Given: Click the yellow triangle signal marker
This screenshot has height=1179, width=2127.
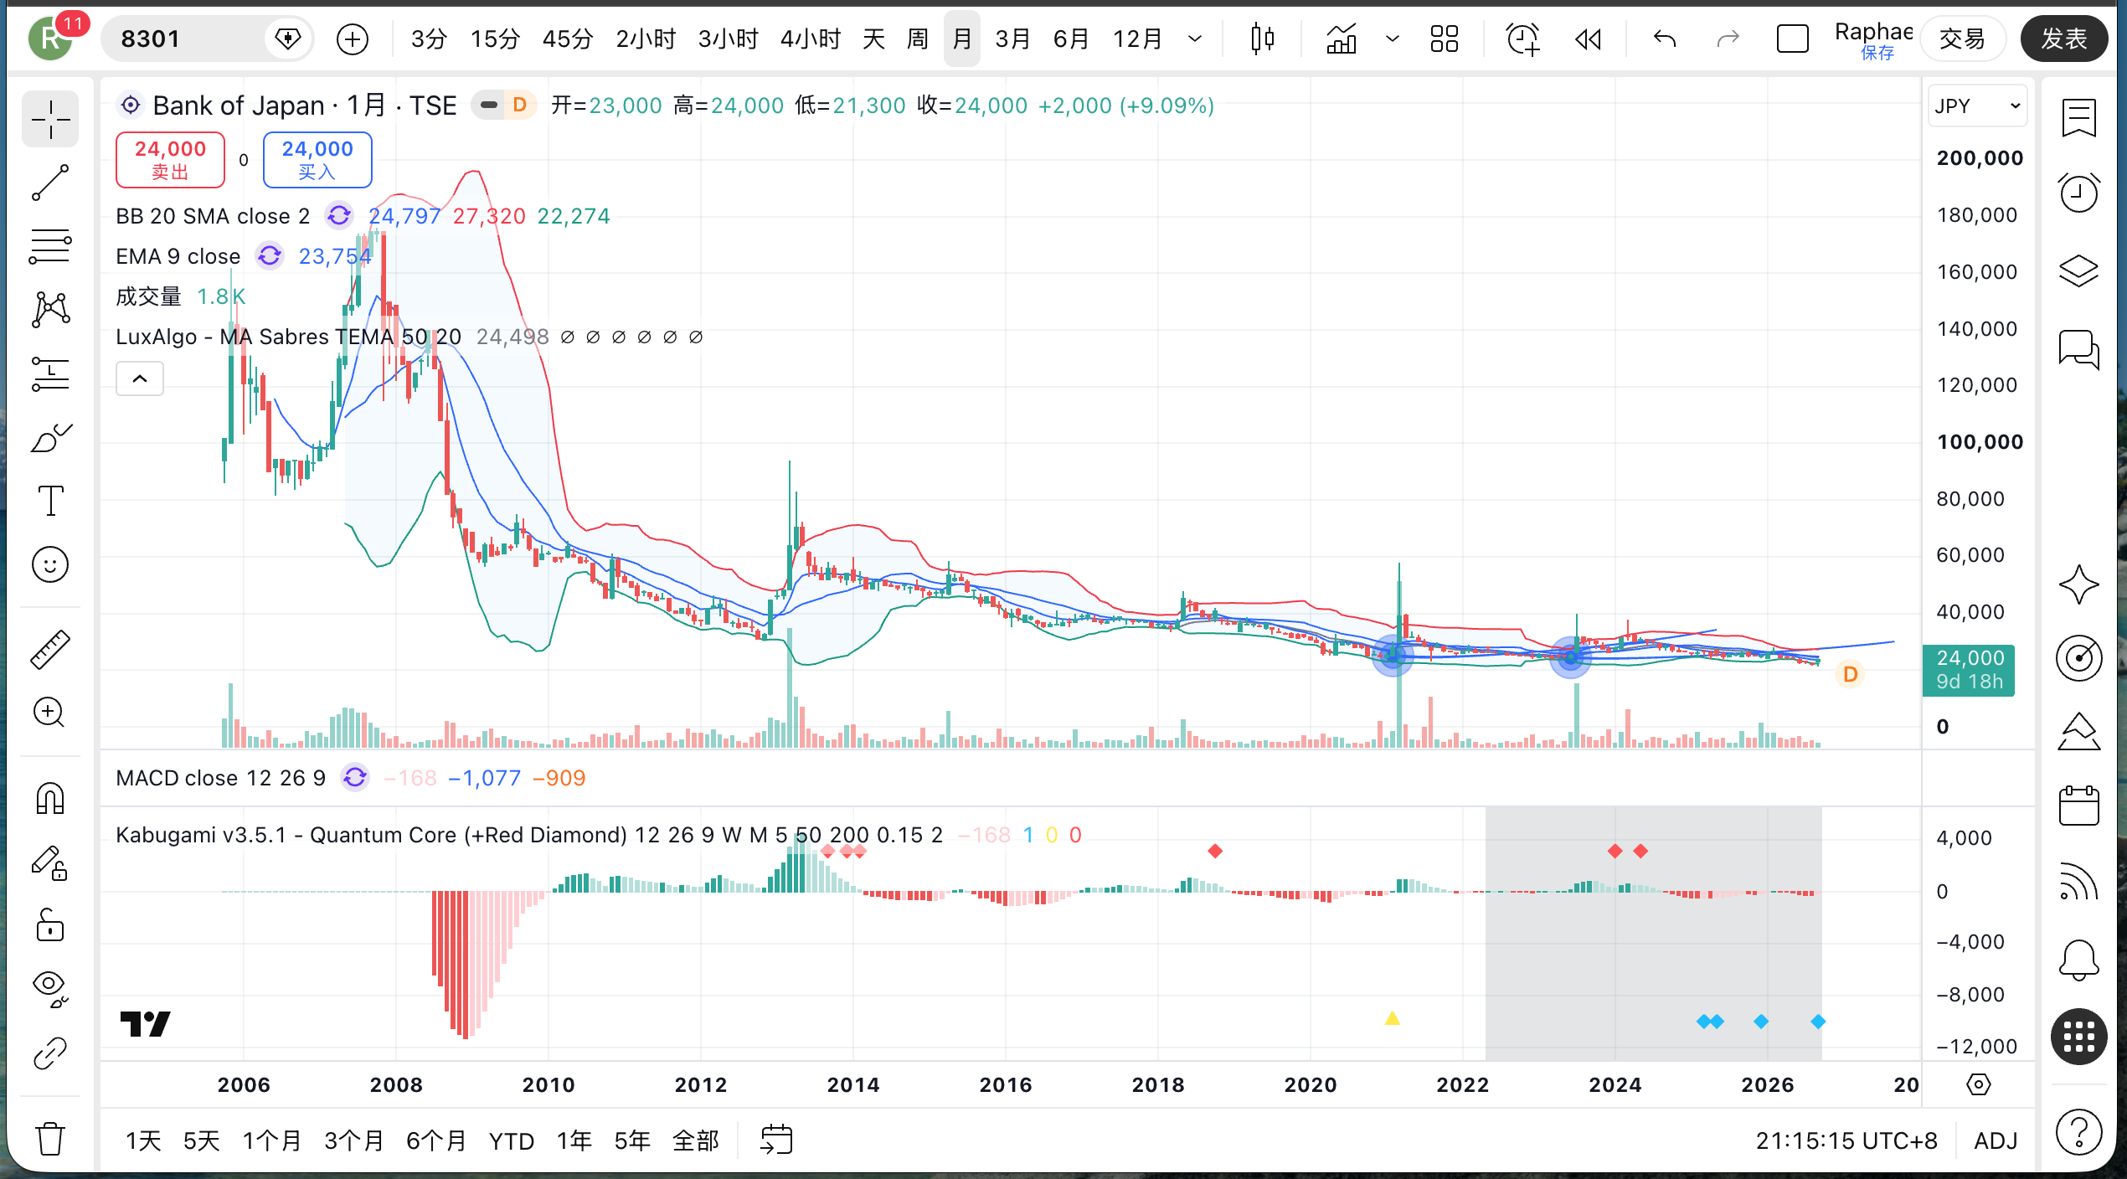Looking at the screenshot, I should [x=1393, y=1018].
